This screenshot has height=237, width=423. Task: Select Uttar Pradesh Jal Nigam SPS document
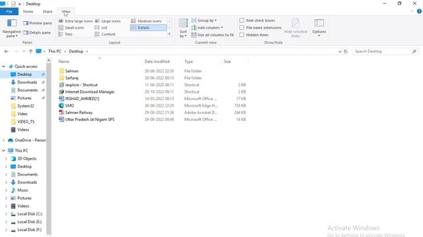click(x=90, y=119)
